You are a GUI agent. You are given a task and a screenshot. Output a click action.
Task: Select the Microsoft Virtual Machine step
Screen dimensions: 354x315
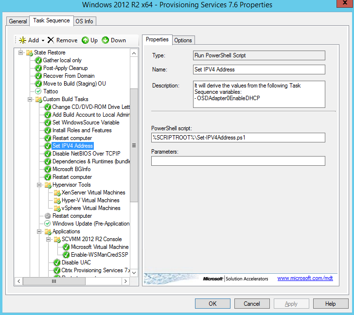coord(100,247)
